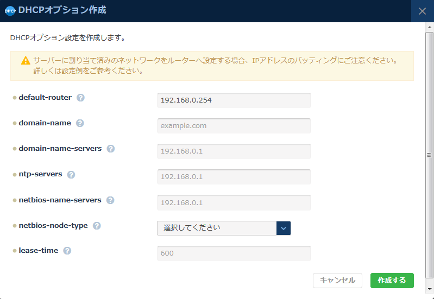Show lease-time help tooltip
The image size is (434, 299).
point(67,251)
